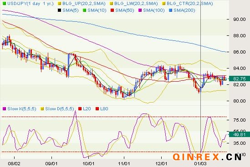Click the red L20 legend marker

click(x=80, y=109)
